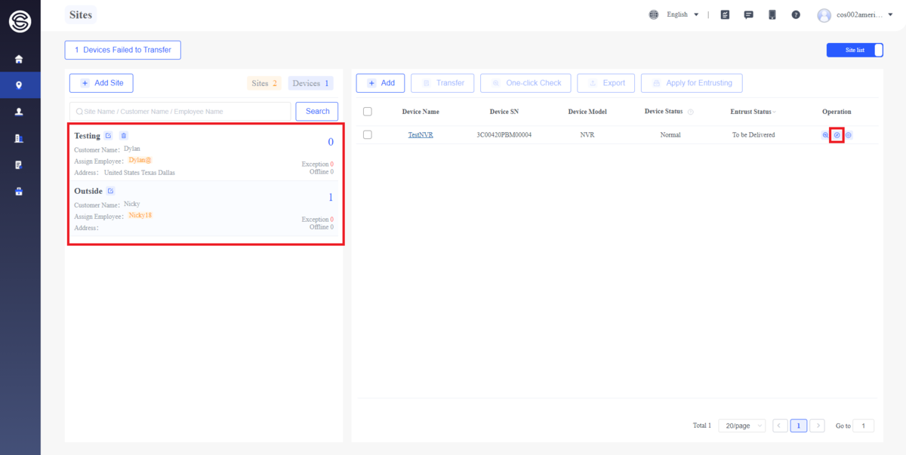Check the TestNVR row checkbox
Screen dimensions: 906x455
pos(368,134)
